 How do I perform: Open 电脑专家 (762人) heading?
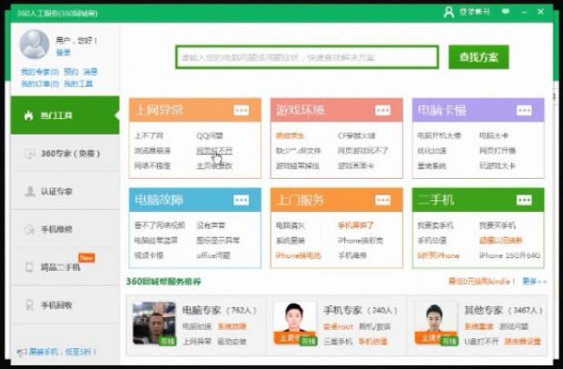[x=220, y=310]
